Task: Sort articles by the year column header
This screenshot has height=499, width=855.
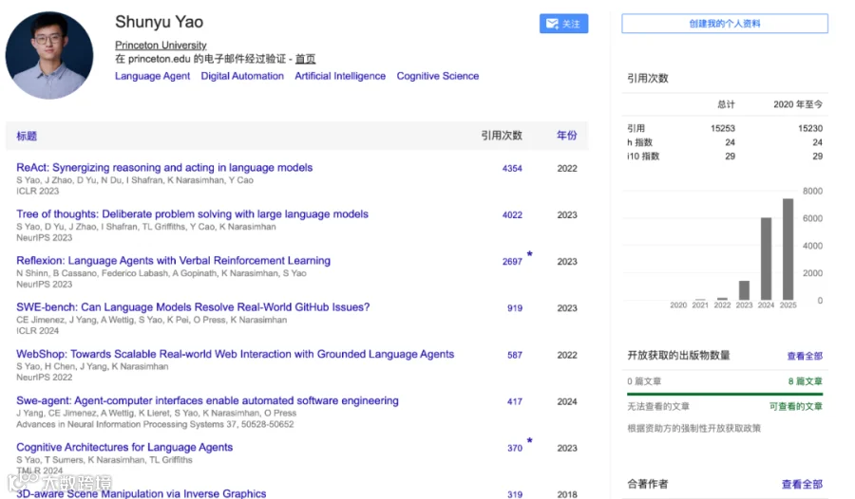Action: (566, 135)
